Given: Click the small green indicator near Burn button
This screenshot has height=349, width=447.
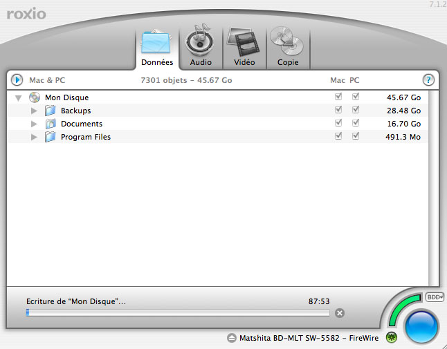Looking at the screenshot, I should (x=392, y=337).
